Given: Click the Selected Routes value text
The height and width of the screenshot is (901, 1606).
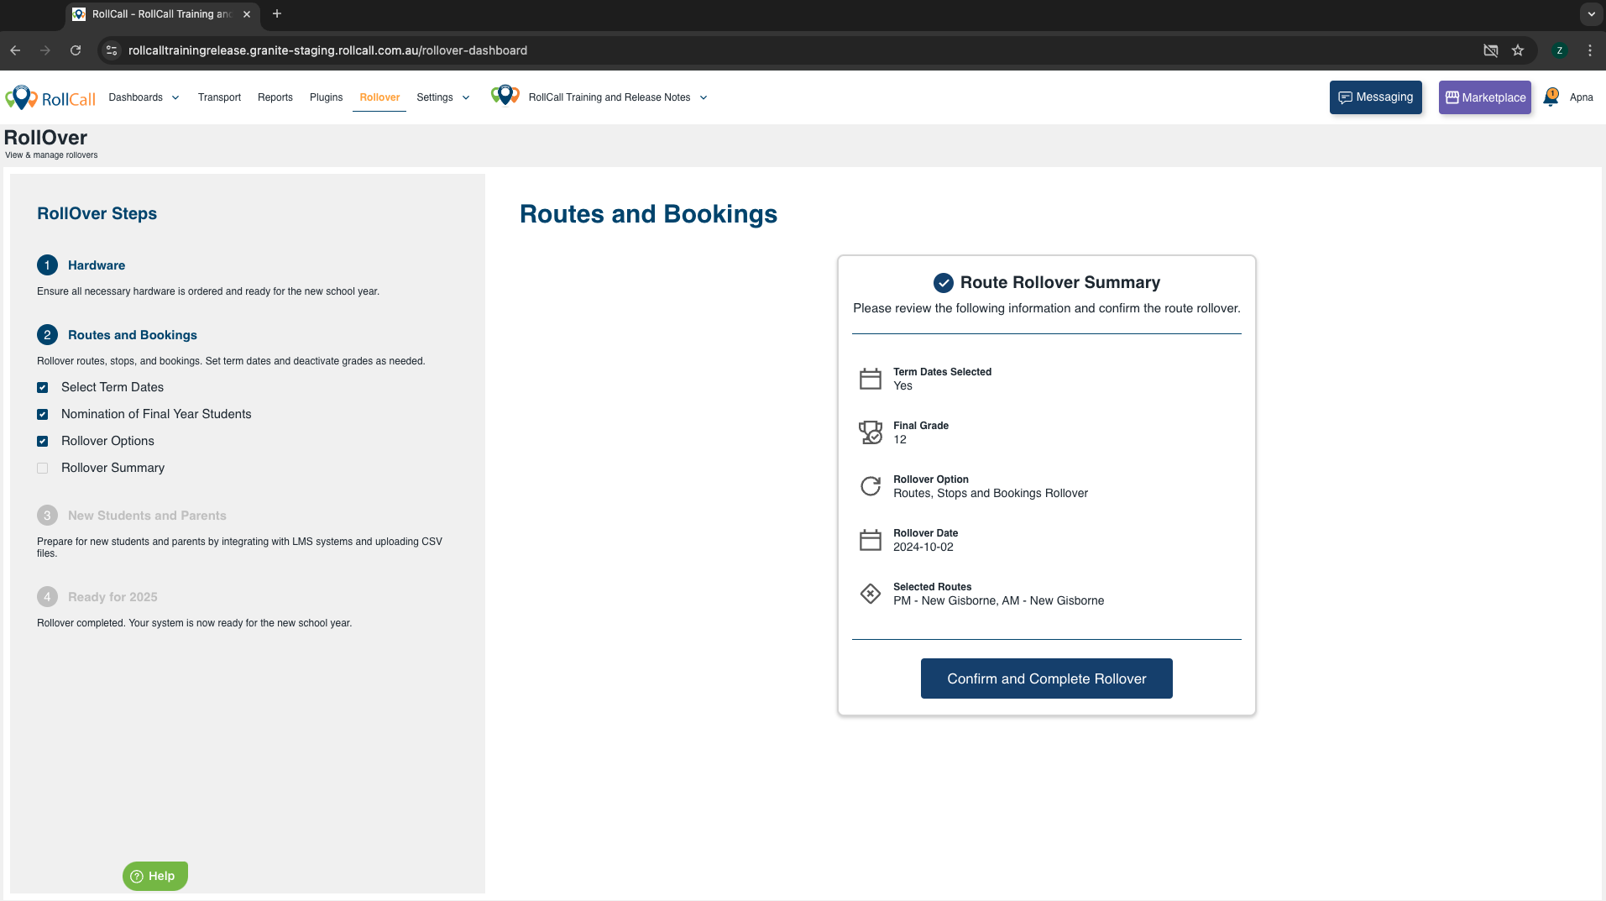Looking at the screenshot, I should (999, 601).
